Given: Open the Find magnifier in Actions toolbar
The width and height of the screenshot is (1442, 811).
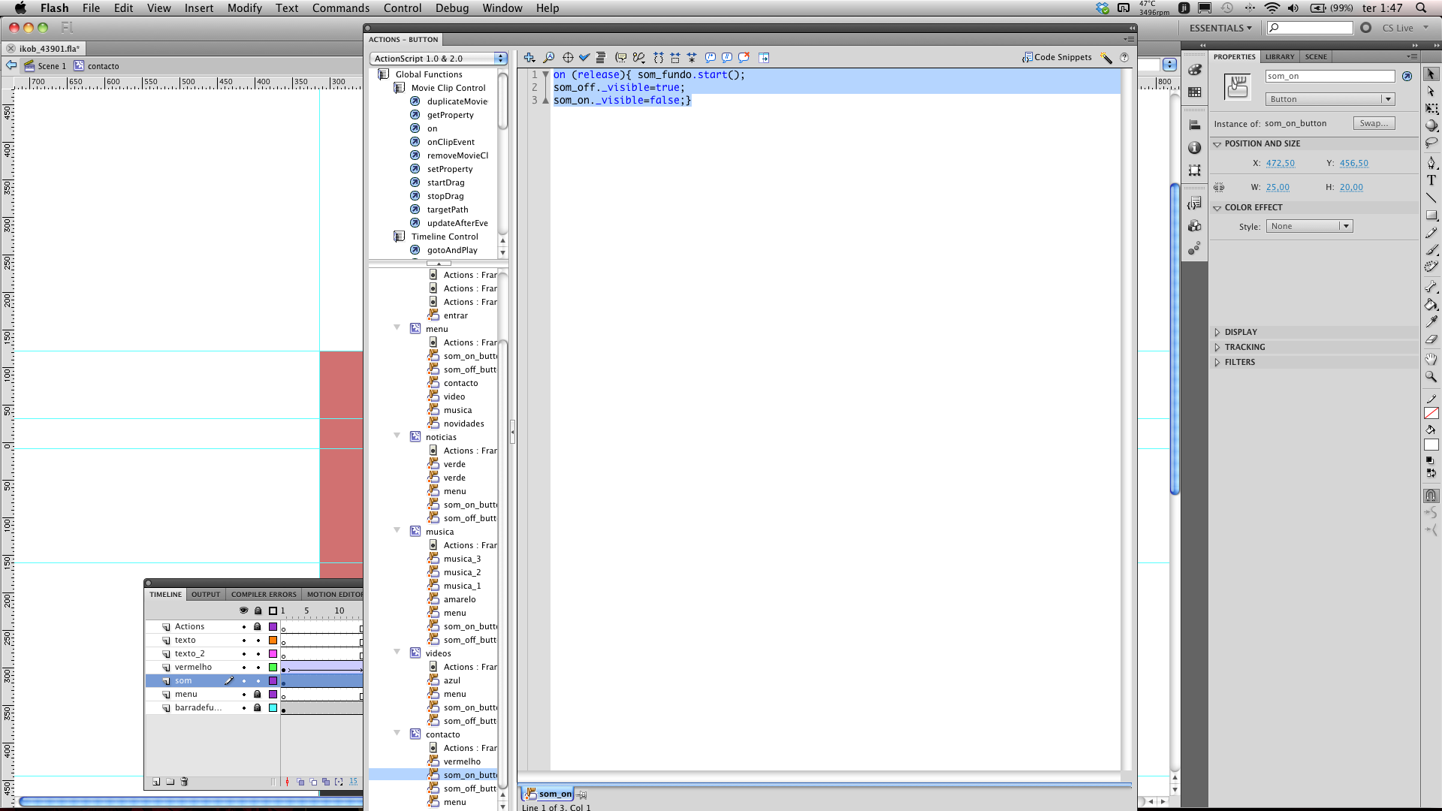Looking at the screenshot, I should 549,57.
